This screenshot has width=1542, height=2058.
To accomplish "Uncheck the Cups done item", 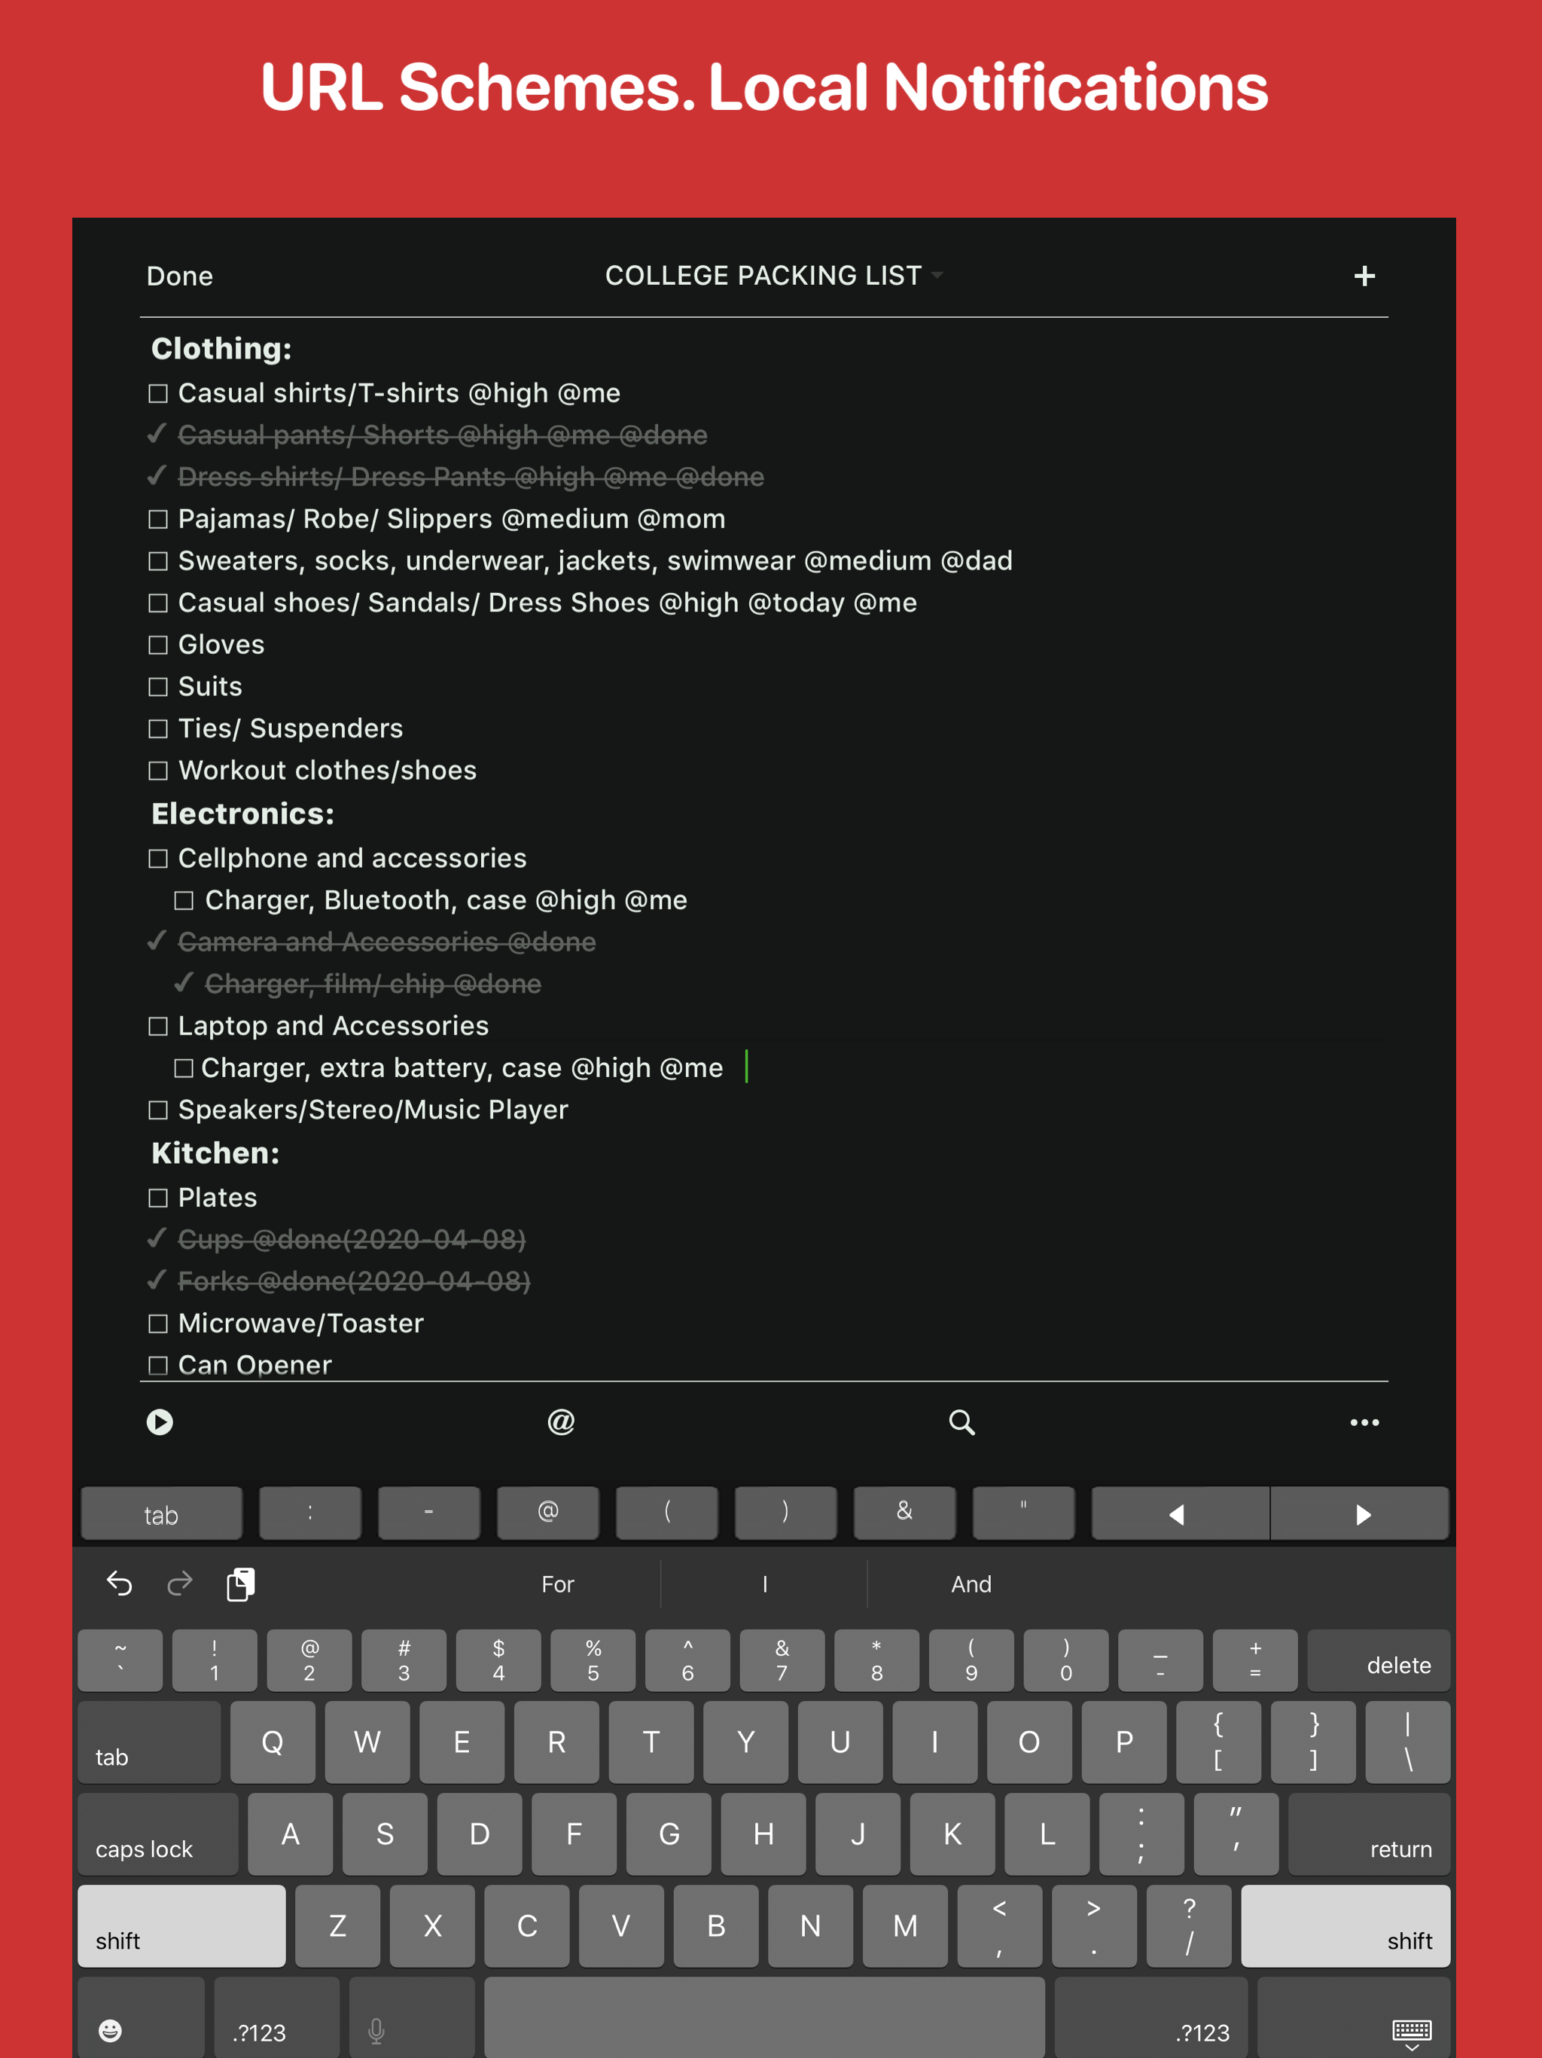I will pos(157,1238).
